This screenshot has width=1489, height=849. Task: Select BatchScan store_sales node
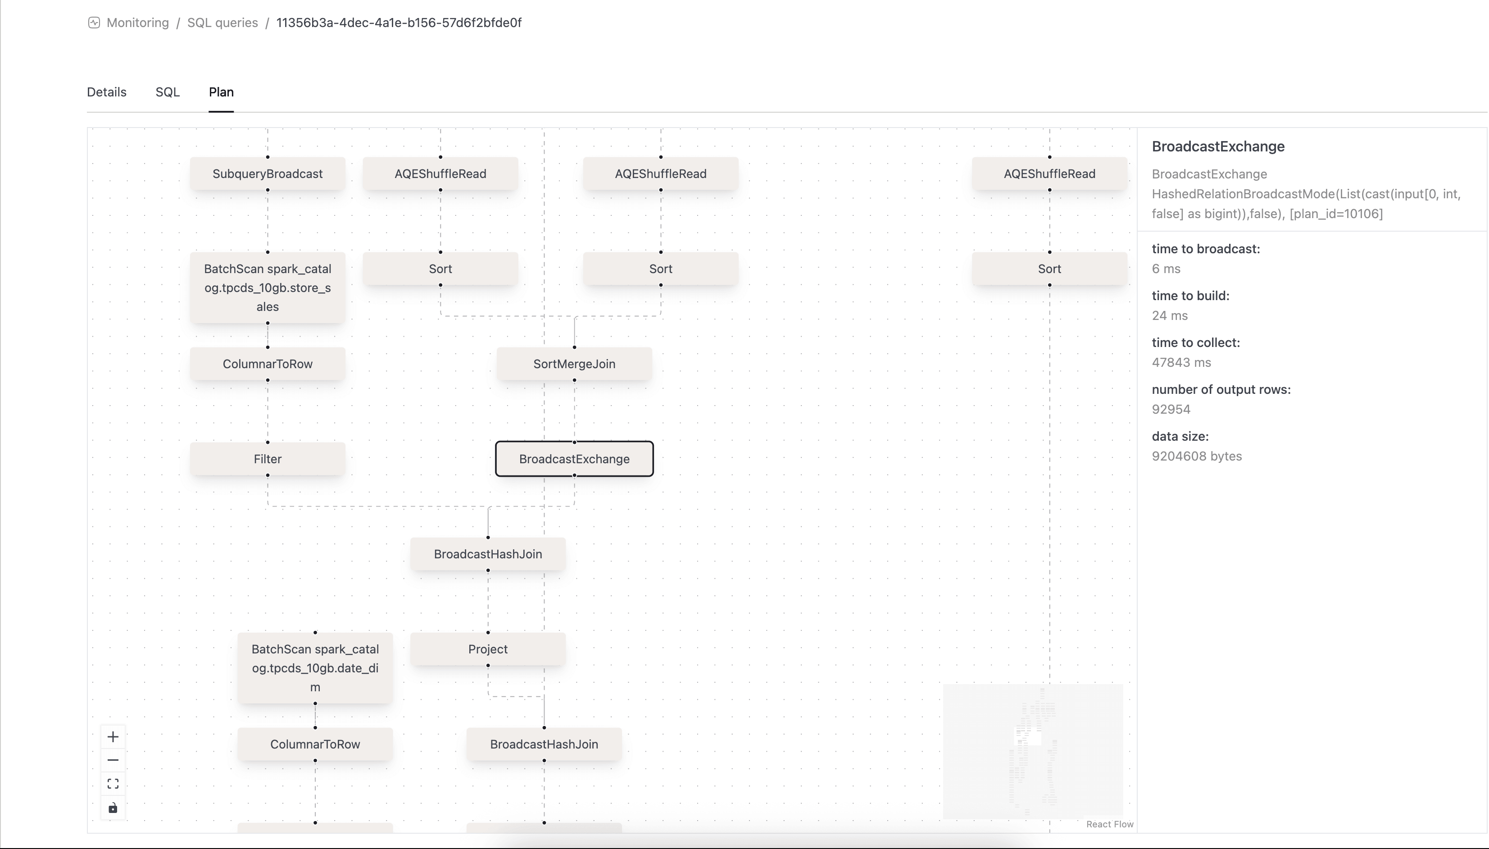pyautogui.click(x=268, y=288)
